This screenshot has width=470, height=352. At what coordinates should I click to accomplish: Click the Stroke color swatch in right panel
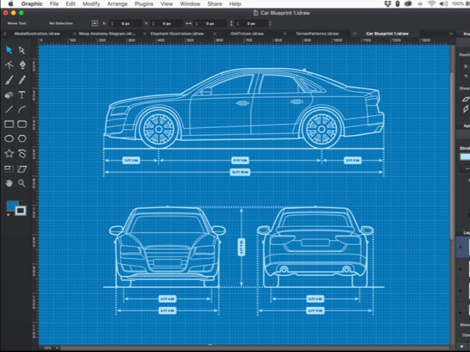465,157
